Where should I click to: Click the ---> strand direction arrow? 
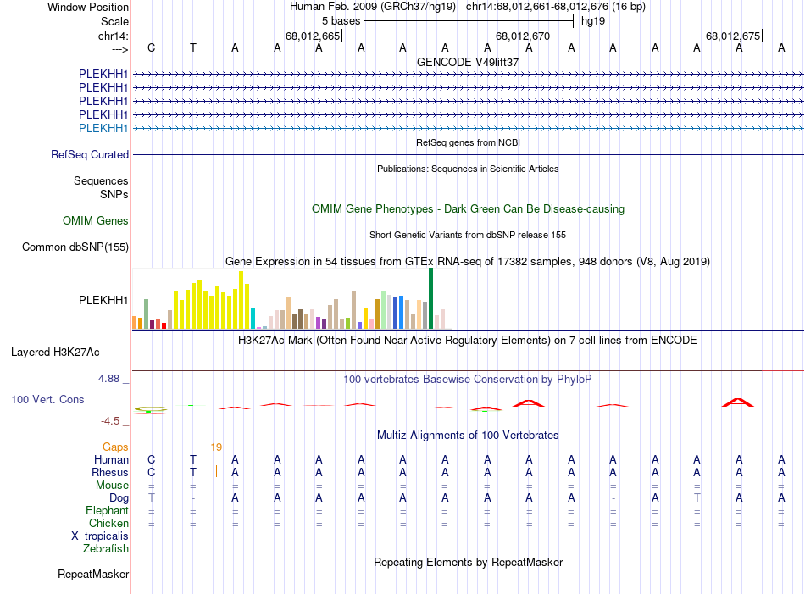coord(120,49)
